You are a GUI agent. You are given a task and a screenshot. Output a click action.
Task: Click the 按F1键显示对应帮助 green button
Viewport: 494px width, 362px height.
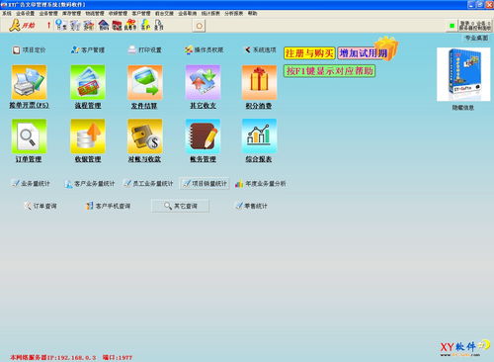(x=329, y=71)
